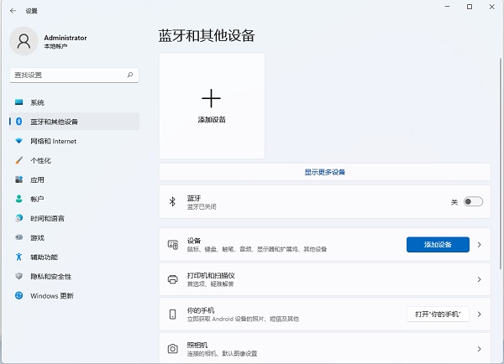
Task: Click the 游戏 gamepad icon in sidebar
Action: (x=19, y=237)
